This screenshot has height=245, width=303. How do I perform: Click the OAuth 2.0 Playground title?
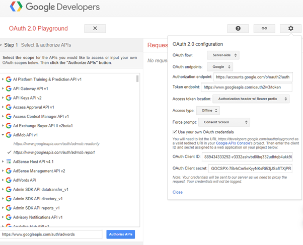pos(38,28)
